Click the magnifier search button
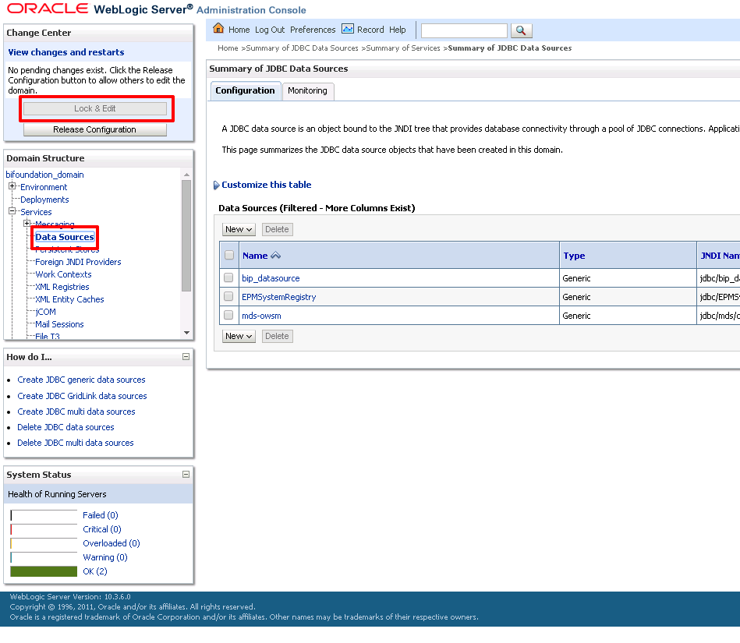Screen dimensions: 740x643 [x=522, y=30]
